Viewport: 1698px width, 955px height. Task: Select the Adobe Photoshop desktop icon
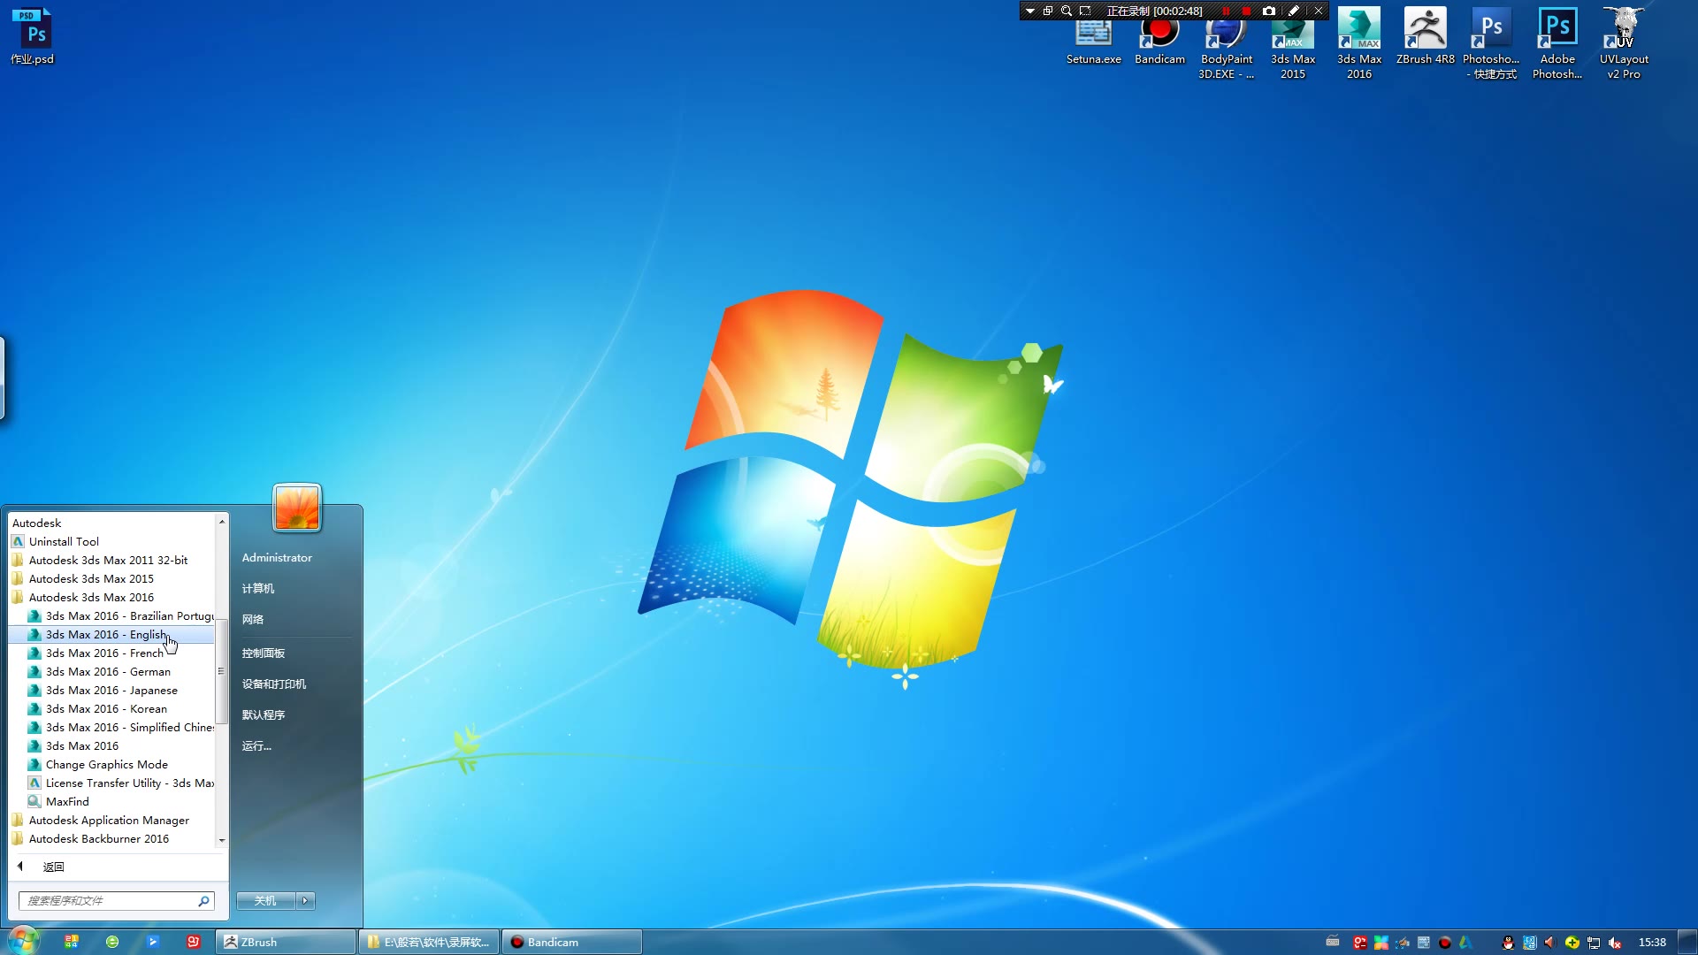[1557, 44]
